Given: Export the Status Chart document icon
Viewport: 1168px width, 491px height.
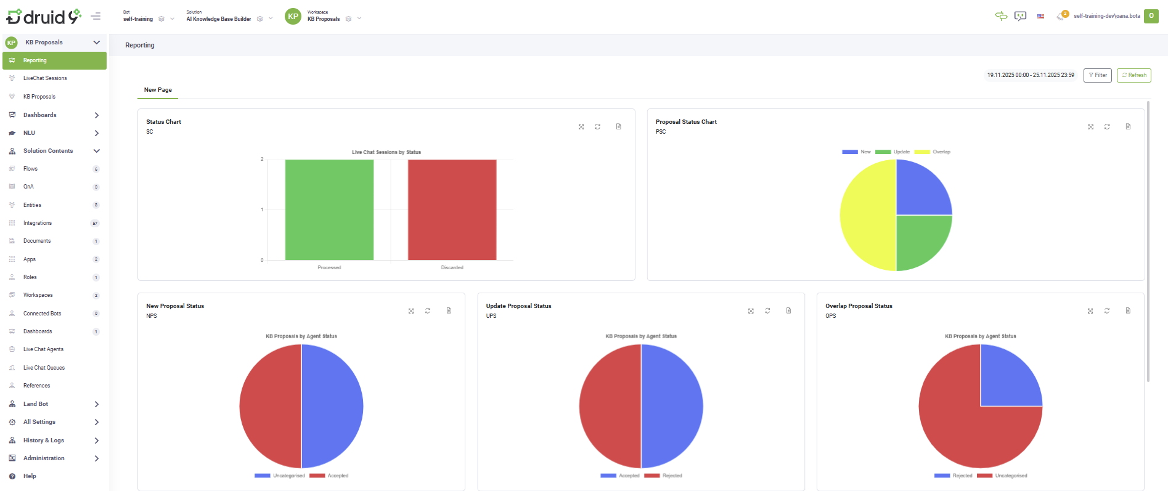Looking at the screenshot, I should coord(619,127).
